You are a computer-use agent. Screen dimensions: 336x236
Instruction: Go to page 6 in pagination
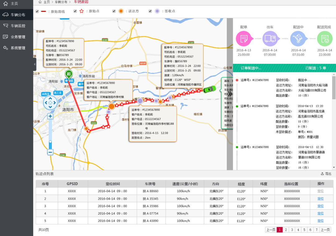(310, 229)
